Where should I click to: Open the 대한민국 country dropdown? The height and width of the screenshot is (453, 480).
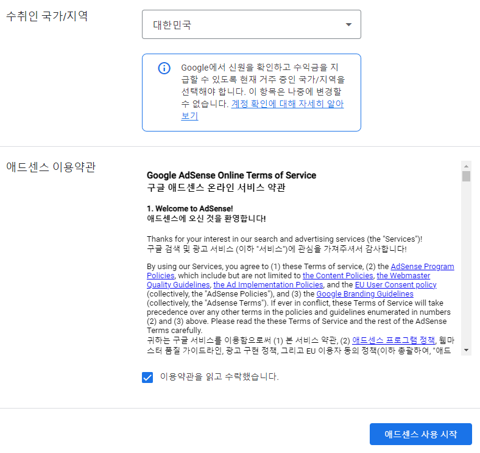(252, 24)
